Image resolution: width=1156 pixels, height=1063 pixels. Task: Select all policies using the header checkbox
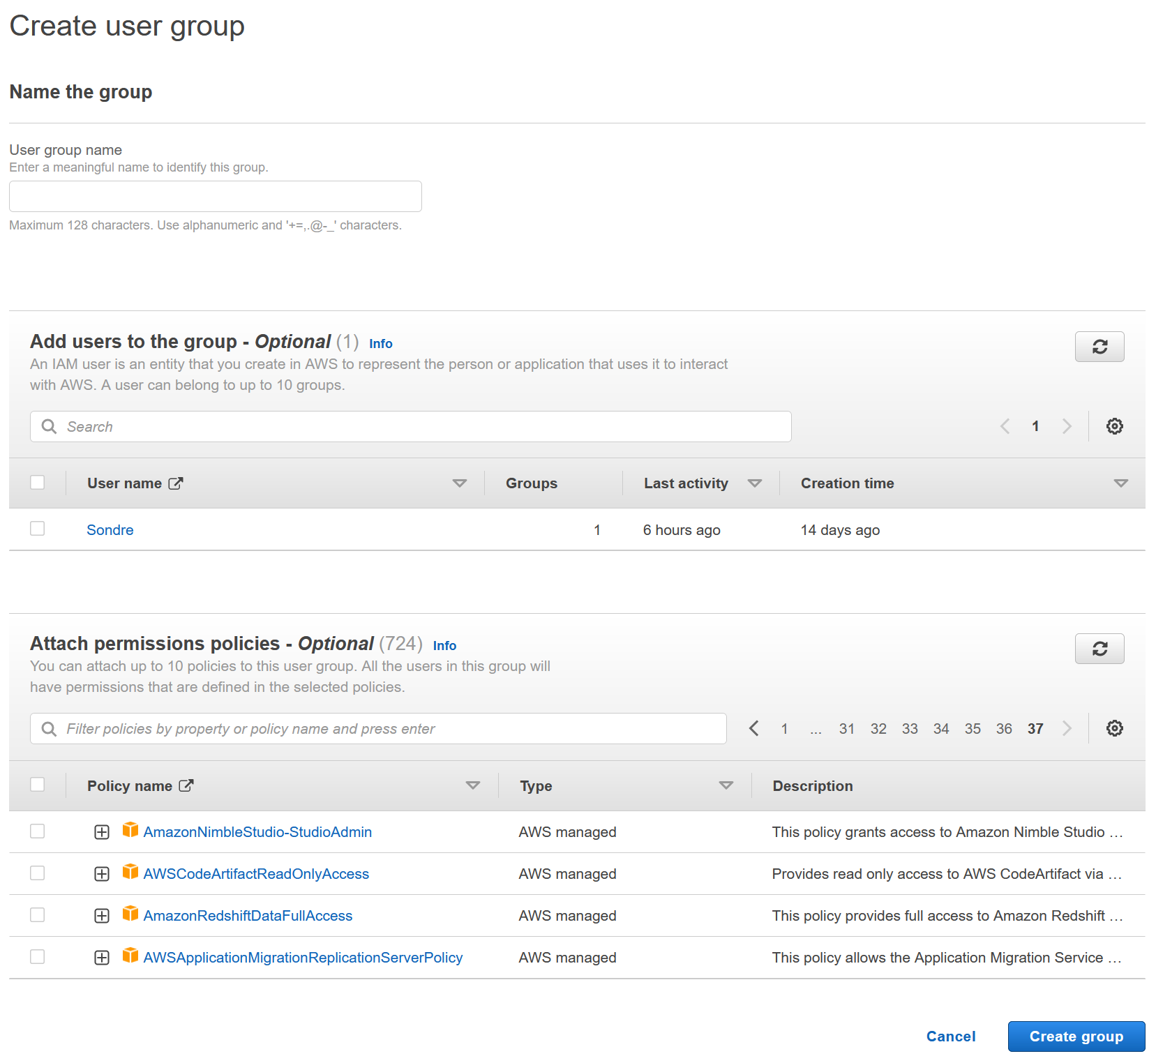pos(37,784)
